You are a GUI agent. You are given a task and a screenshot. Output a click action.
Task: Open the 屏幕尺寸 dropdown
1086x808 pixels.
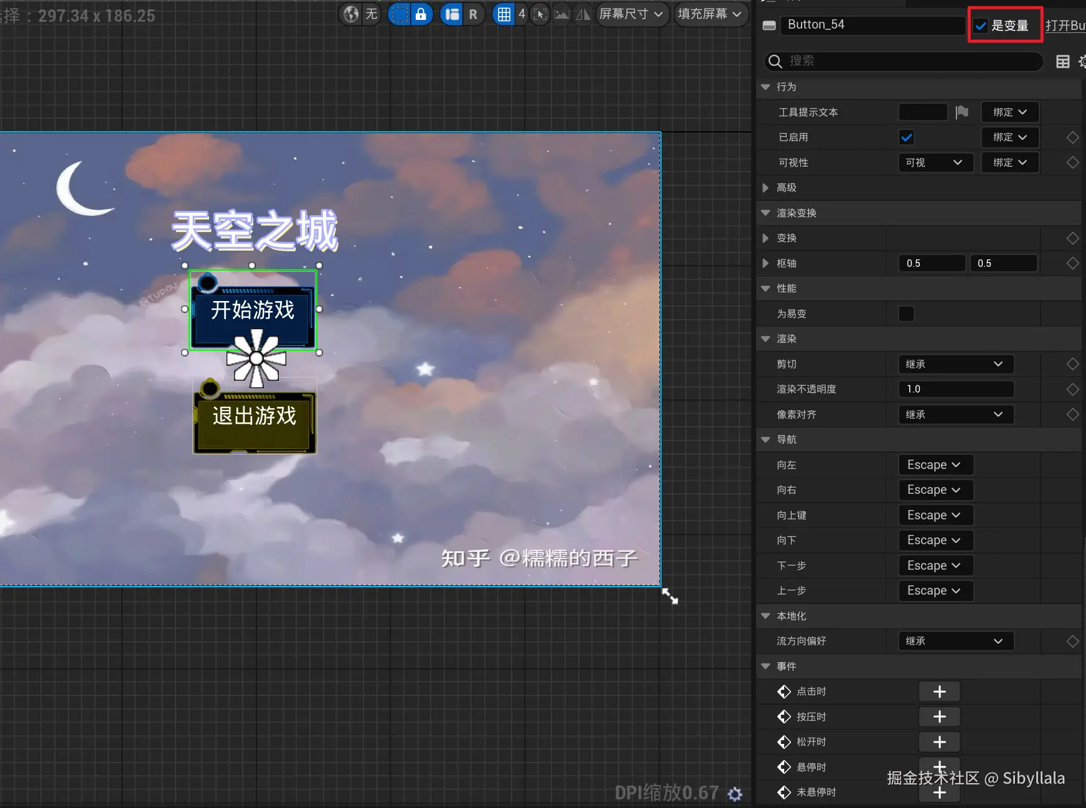[632, 14]
